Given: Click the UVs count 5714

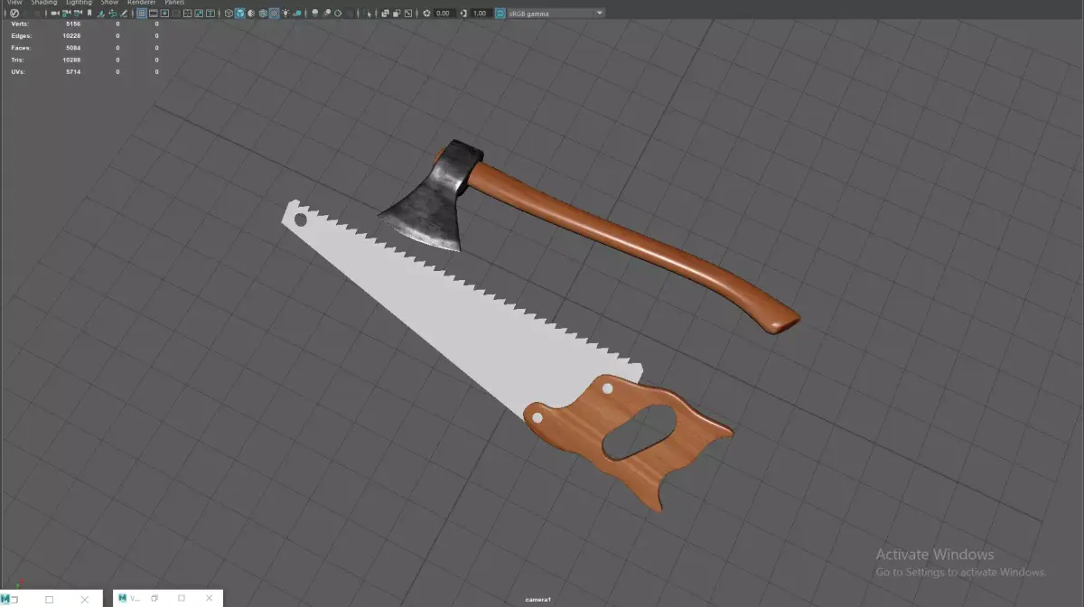Looking at the screenshot, I should 73,71.
